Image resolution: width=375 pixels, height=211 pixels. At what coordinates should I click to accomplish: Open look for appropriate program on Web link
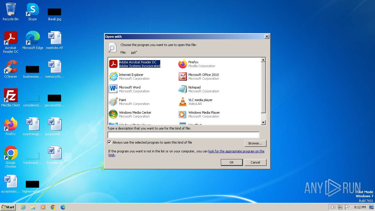coord(236,151)
